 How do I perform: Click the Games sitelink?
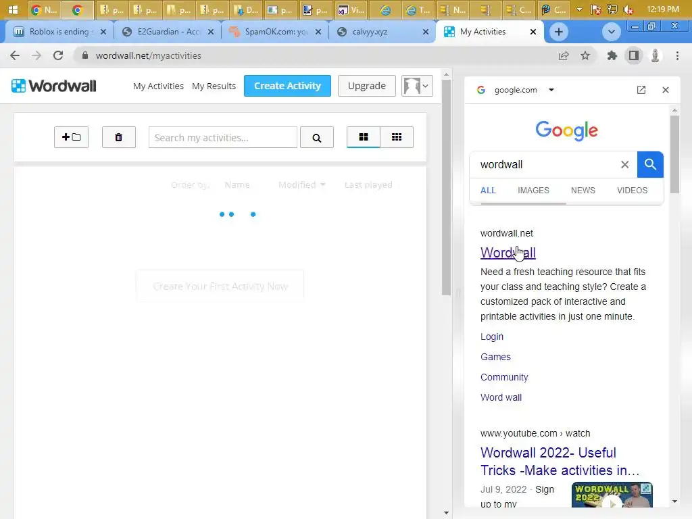click(x=495, y=357)
